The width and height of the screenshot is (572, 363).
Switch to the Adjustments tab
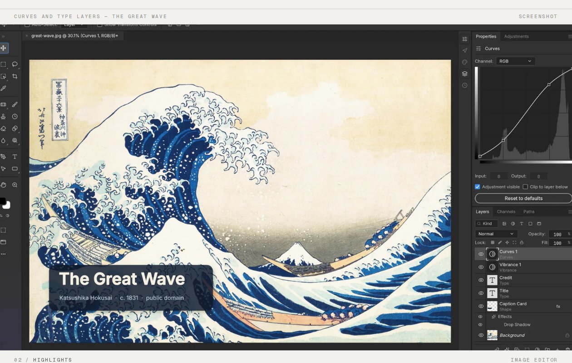(x=516, y=36)
